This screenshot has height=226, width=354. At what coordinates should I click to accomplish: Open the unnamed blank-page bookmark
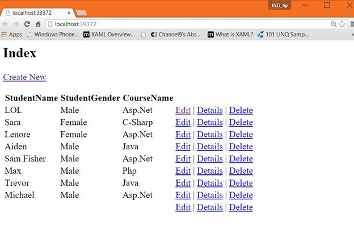[x=144, y=35]
